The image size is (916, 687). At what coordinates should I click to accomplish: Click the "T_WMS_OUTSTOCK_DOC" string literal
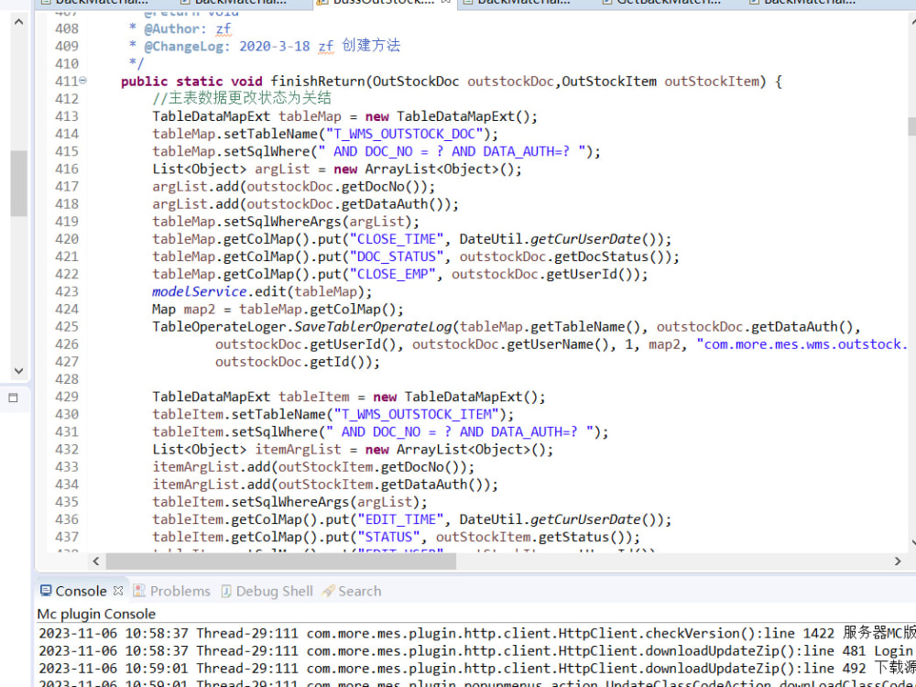[x=404, y=134]
